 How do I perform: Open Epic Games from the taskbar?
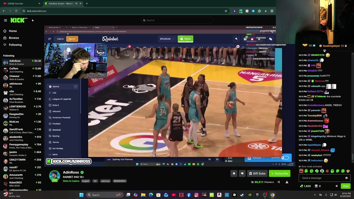coord(257,195)
